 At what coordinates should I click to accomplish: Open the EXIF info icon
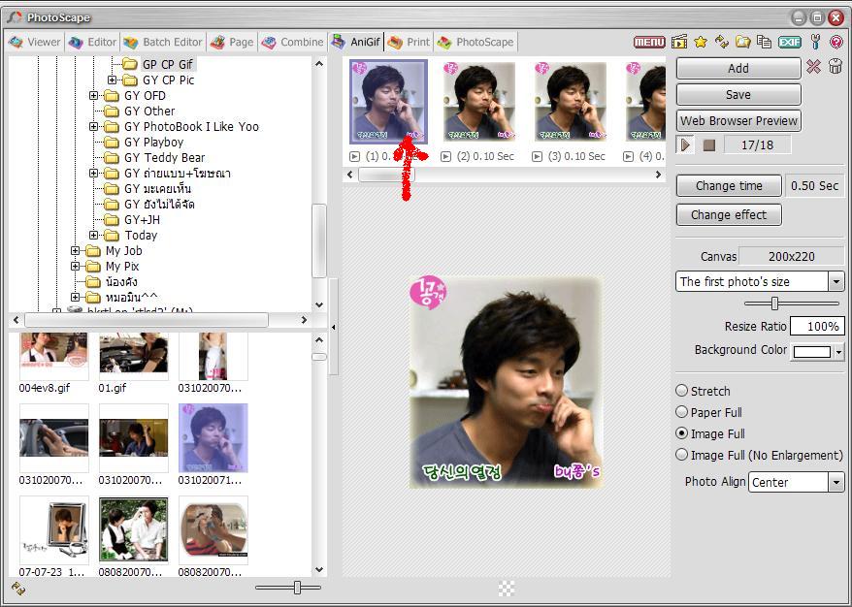790,42
